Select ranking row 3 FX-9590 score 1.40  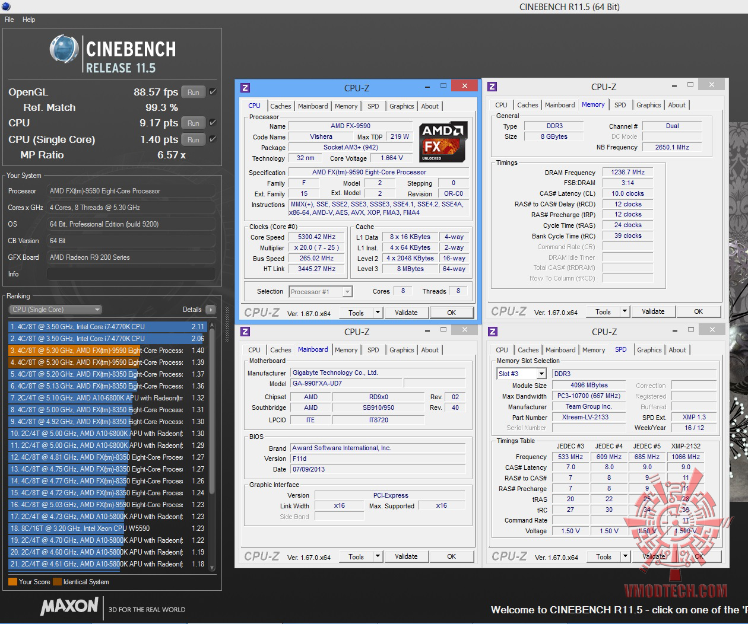107,351
